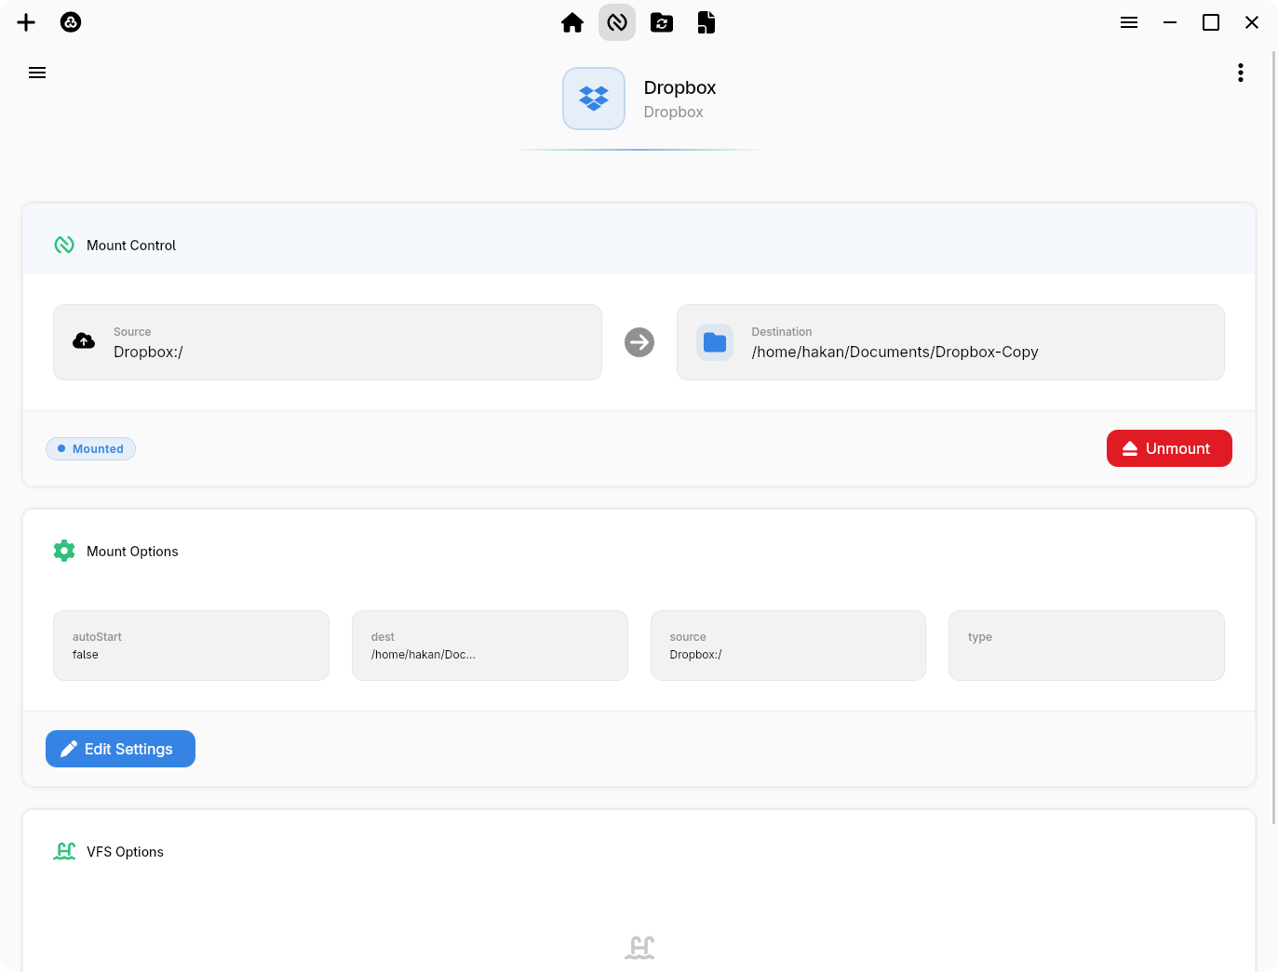Click the blue Destination folder icon
Screen dimensions: 1278x972
click(715, 342)
